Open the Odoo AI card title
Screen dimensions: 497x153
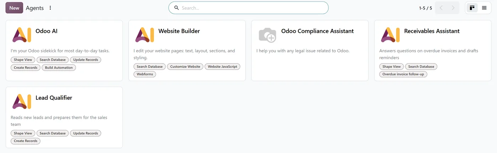click(47, 31)
